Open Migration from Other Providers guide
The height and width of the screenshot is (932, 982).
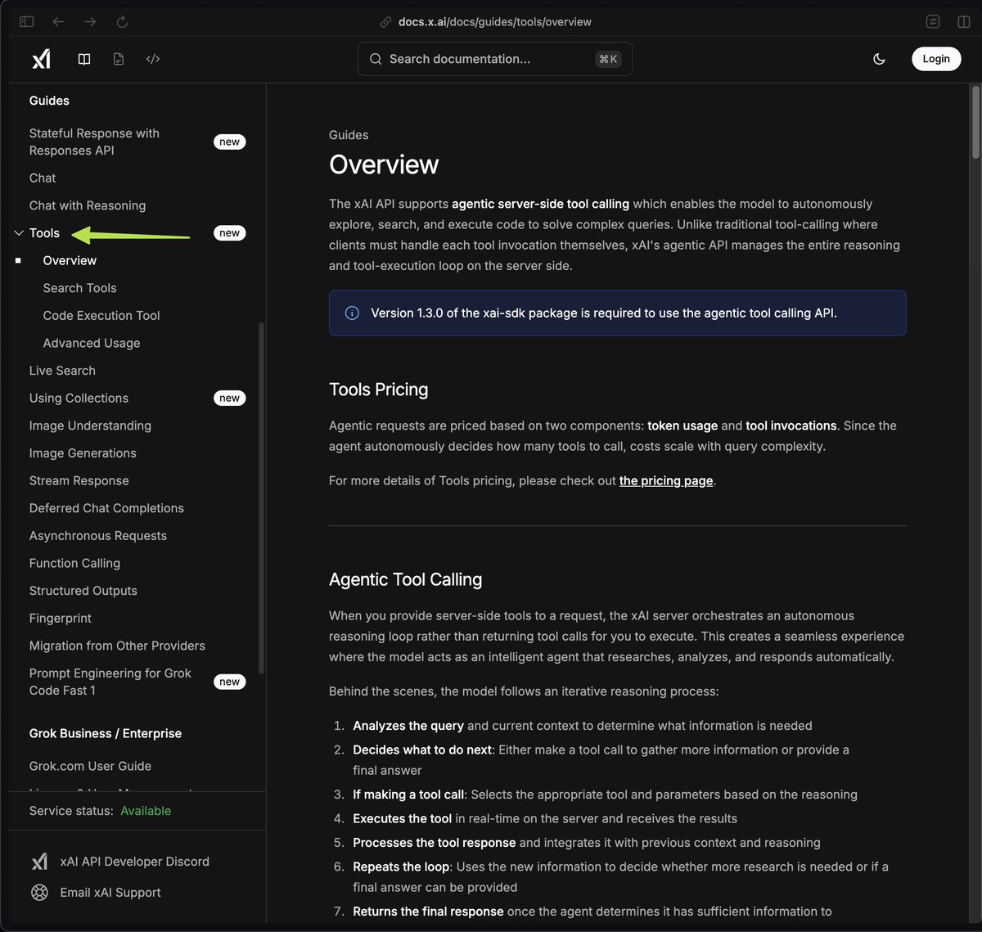coord(117,646)
